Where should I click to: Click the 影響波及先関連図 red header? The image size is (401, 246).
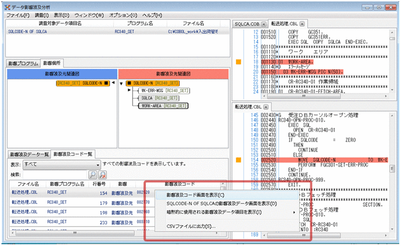(x=173, y=74)
